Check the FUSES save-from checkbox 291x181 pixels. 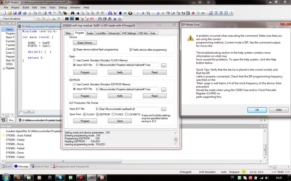click(x=113, y=115)
